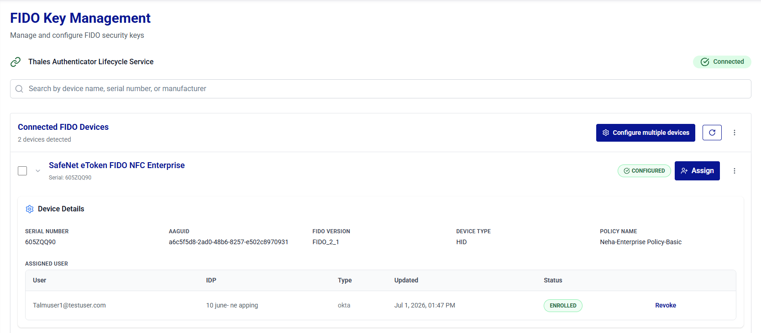Screen dimensions: 761x333
Task: Open the Connected FIDO Devices more options menu
Action: point(734,133)
